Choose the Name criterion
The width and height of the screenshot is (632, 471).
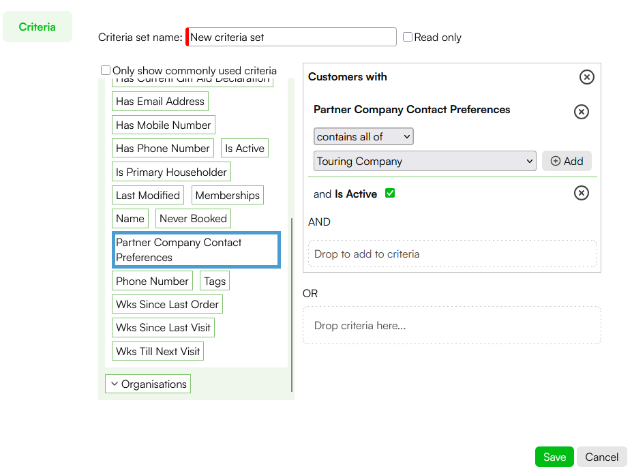130,218
